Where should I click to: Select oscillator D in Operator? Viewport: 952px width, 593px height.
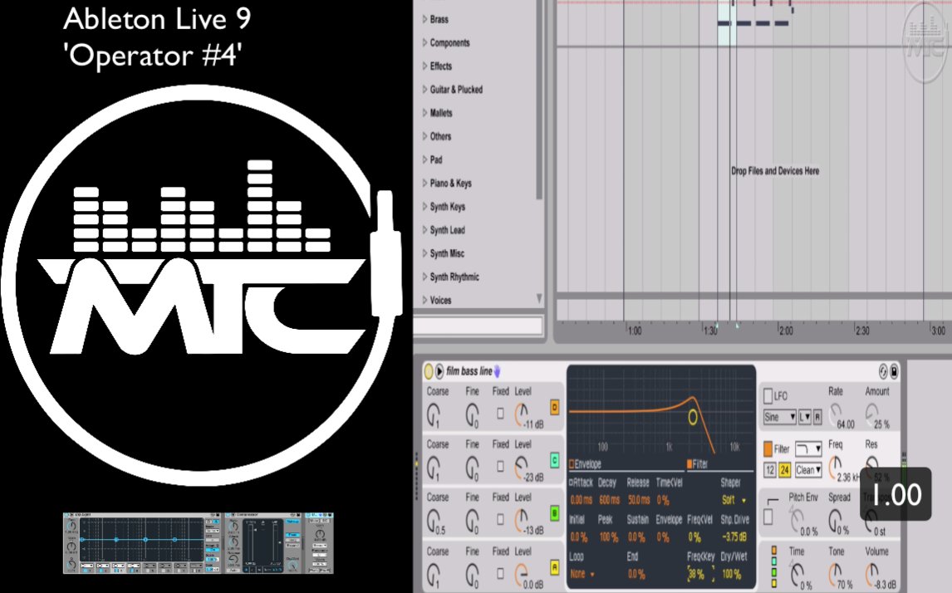[x=555, y=409]
